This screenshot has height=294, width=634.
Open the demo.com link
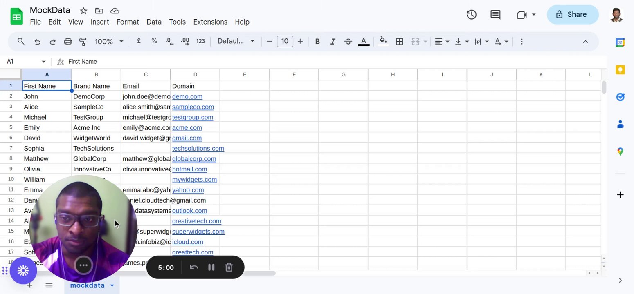pyautogui.click(x=187, y=96)
